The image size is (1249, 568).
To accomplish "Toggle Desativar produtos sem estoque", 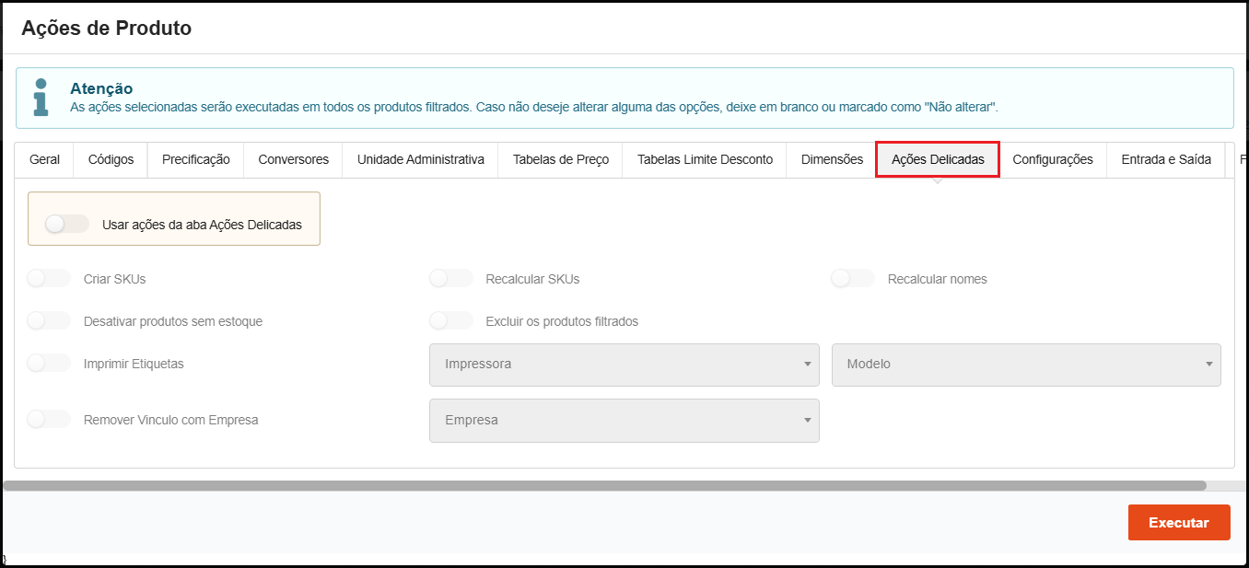I will (x=49, y=321).
